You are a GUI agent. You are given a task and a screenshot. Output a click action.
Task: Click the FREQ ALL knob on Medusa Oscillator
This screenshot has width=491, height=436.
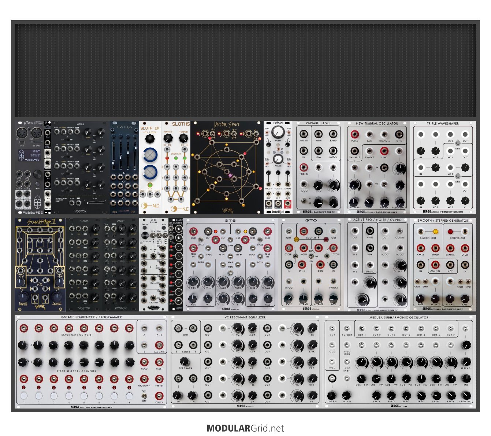pos(466,395)
